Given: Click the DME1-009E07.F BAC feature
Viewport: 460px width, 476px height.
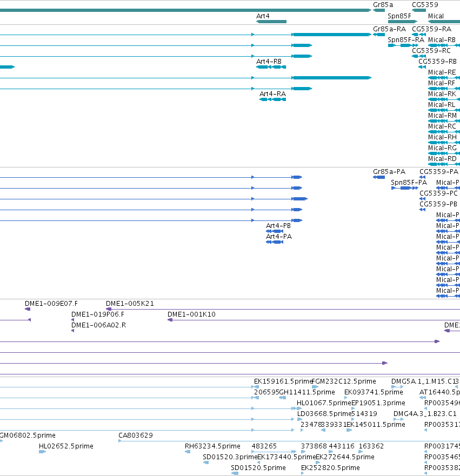Looking at the screenshot, I should pyautogui.click(x=28, y=309).
